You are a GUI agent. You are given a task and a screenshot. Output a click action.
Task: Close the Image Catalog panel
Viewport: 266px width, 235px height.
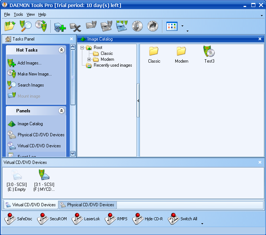coord(260,39)
